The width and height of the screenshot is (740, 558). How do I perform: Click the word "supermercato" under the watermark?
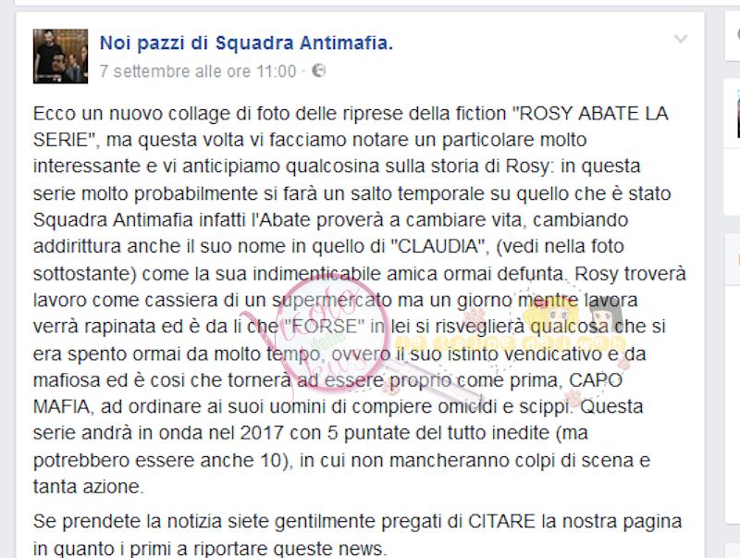coord(332,300)
